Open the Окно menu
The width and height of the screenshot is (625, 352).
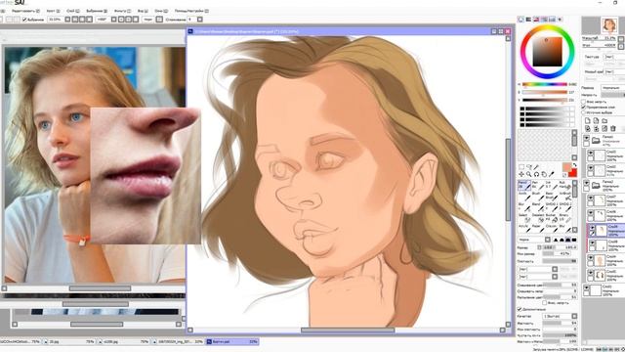tap(161, 11)
